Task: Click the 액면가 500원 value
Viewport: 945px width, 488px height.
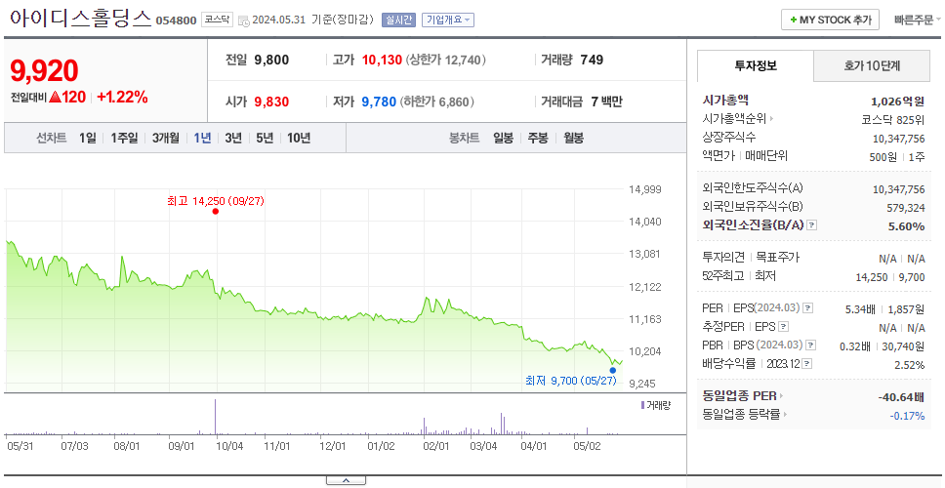Action: point(882,156)
